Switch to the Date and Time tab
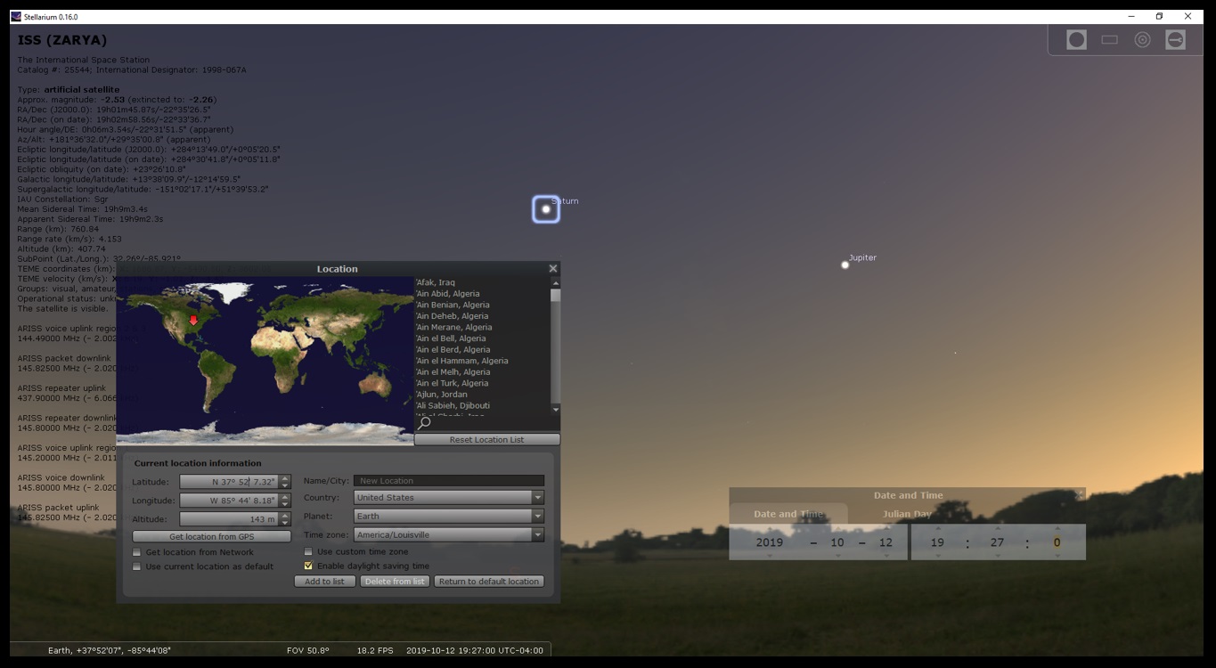 tap(788, 514)
